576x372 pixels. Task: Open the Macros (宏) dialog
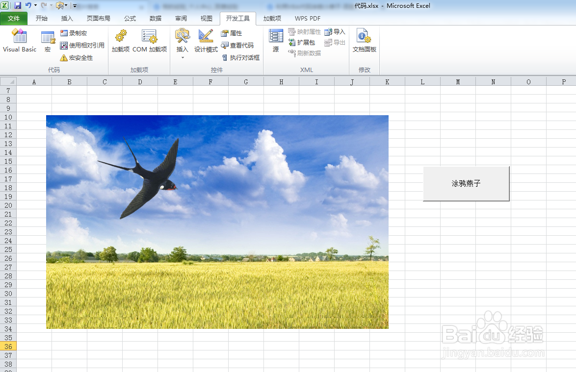[x=48, y=41]
